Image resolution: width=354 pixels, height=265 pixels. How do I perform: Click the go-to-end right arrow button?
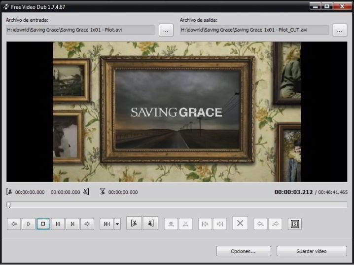pos(87,224)
